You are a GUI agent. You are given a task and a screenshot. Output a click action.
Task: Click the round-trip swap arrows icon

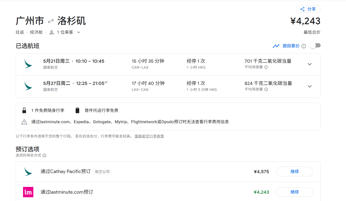[51, 21]
